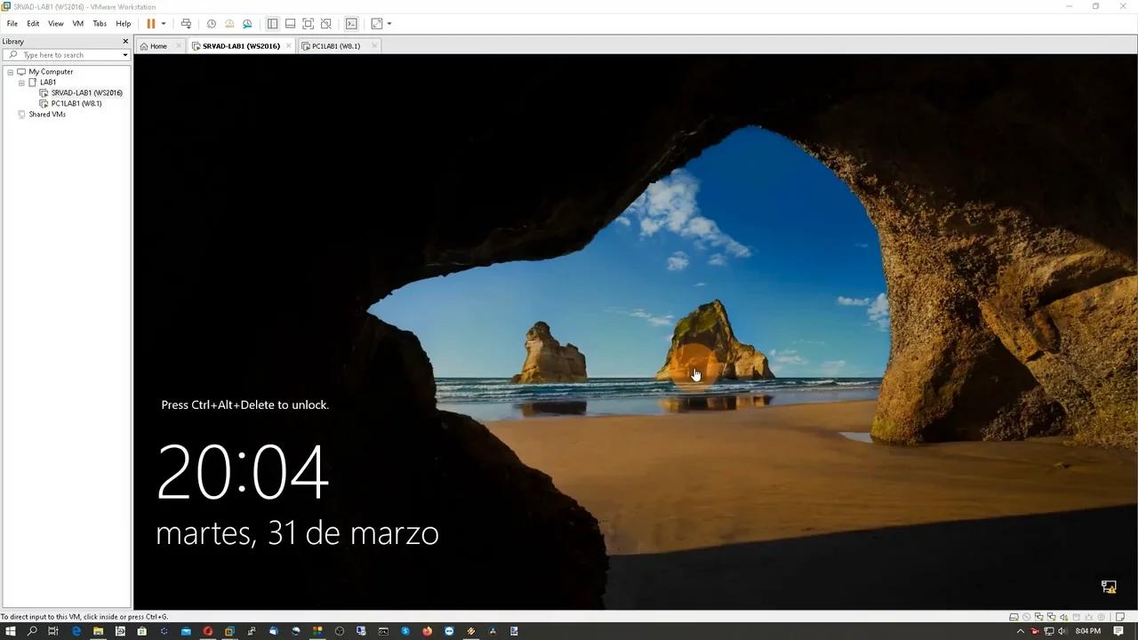
Task: Open the power options dropdown arrow
Action: pos(164,24)
